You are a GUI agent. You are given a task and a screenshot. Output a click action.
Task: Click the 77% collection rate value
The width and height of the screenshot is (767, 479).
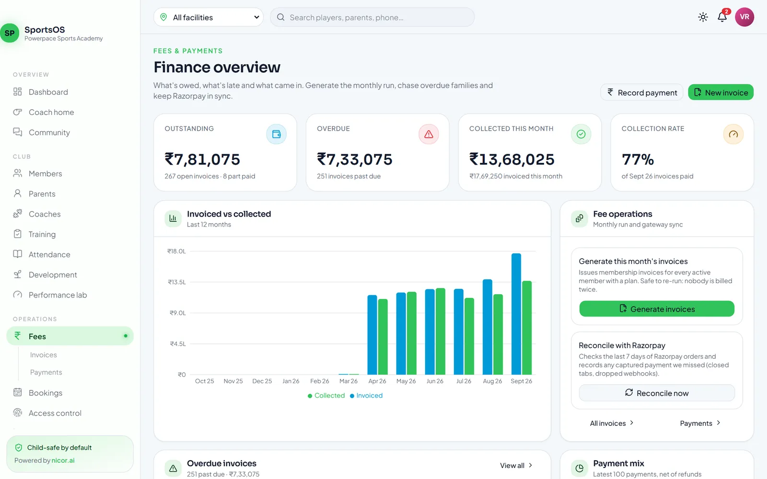[638, 159]
